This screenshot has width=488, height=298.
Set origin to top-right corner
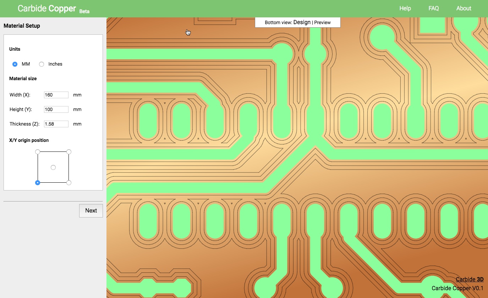click(69, 152)
